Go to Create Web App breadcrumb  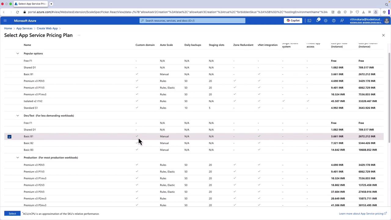[47, 28]
